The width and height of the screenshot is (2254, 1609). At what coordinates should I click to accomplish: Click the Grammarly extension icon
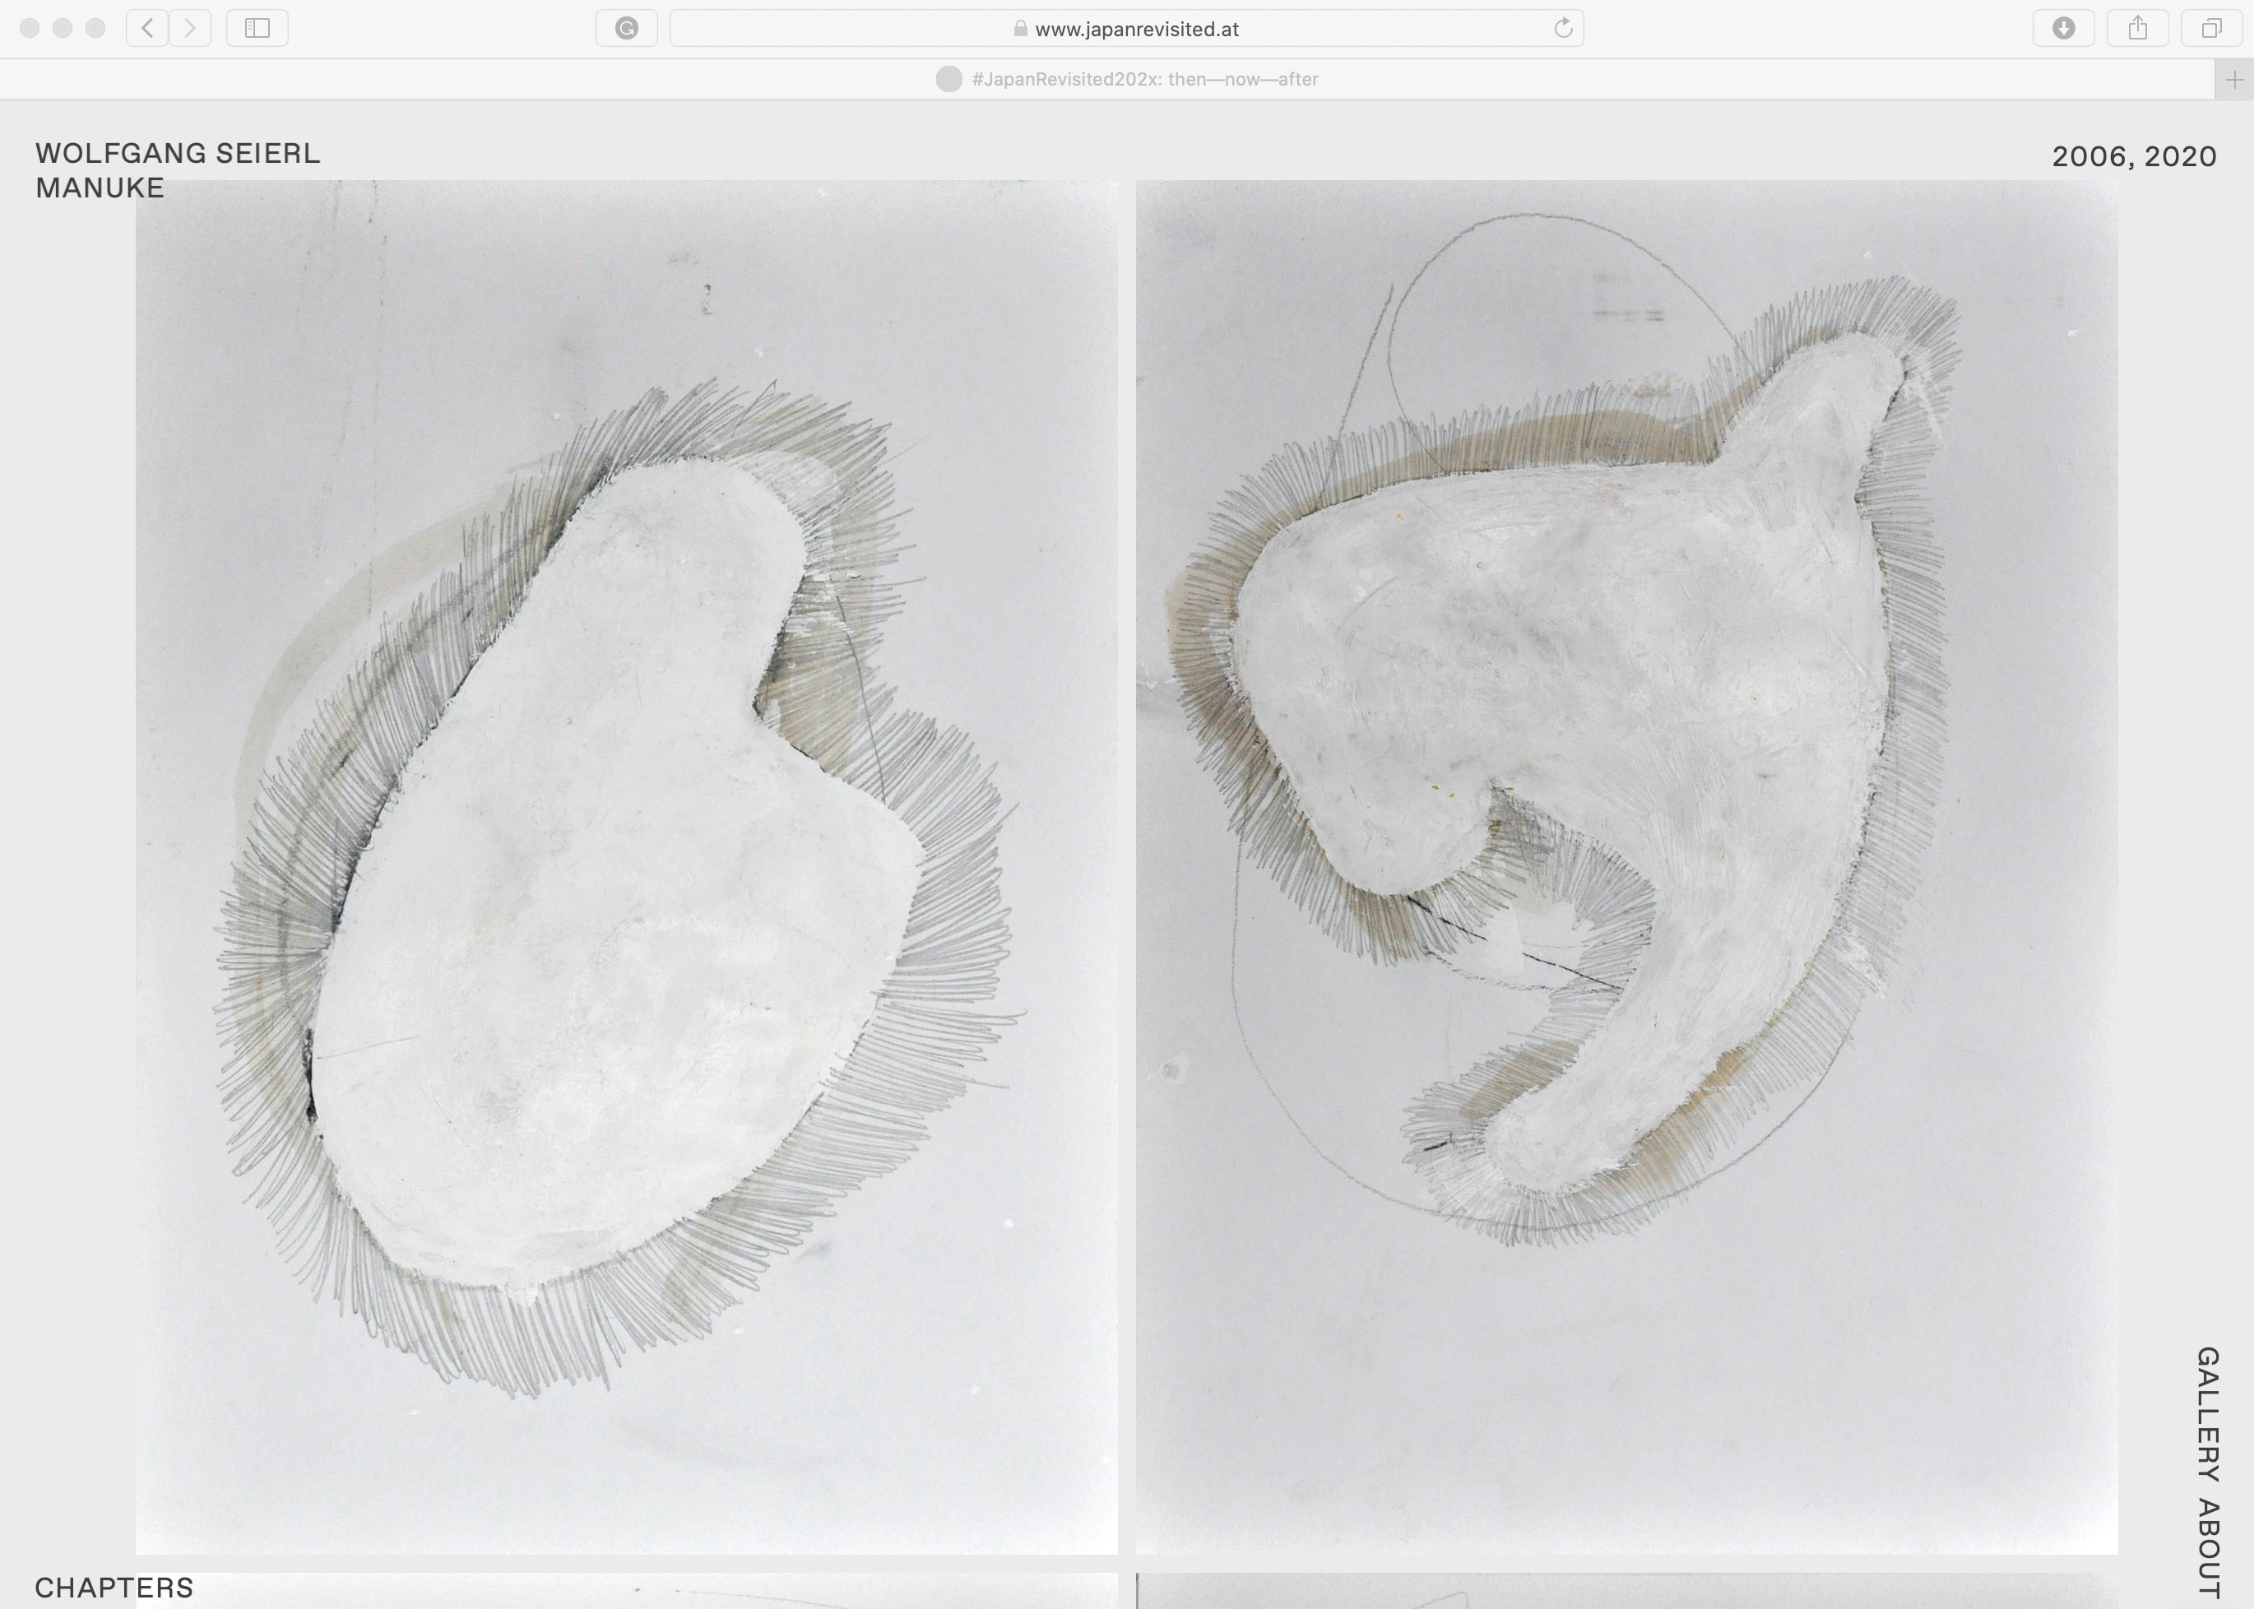pyautogui.click(x=626, y=28)
